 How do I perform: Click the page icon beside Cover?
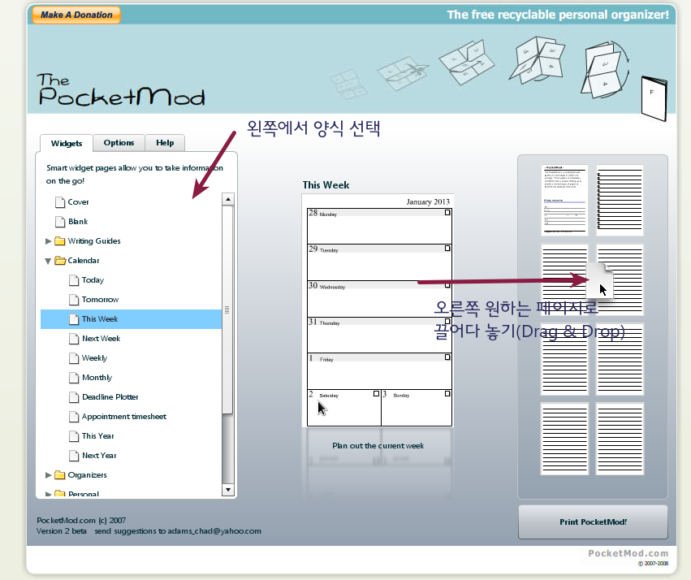(x=60, y=202)
